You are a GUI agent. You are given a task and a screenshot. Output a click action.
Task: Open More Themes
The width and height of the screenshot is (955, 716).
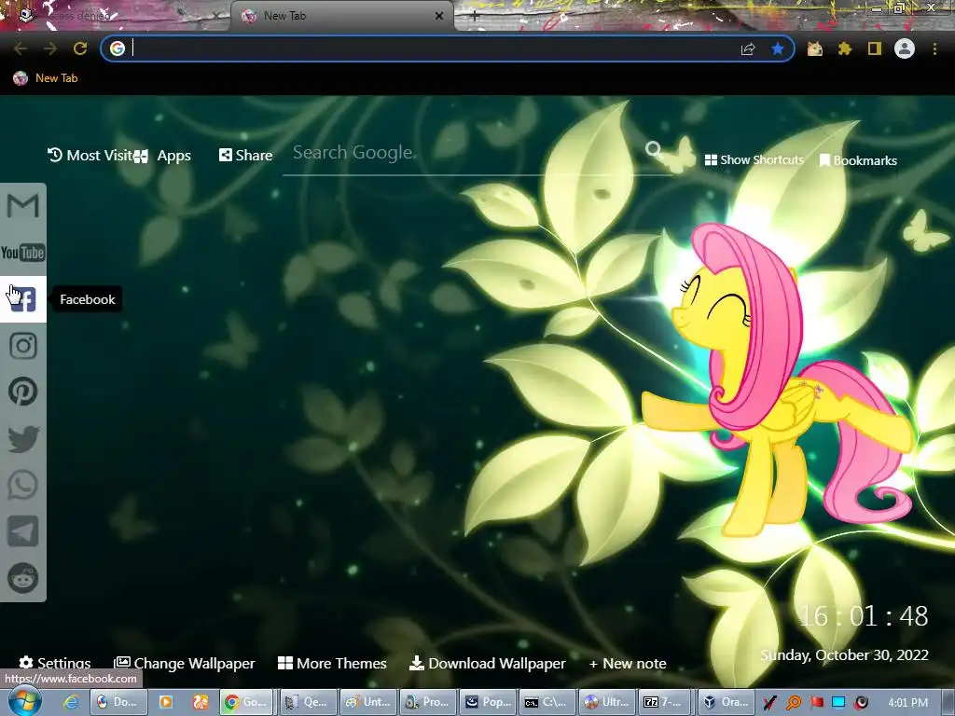[x=332, y=663]
